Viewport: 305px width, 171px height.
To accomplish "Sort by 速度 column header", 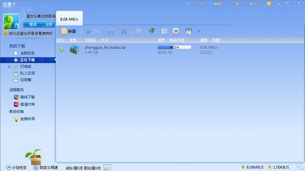I will click(x=204, y=40).
